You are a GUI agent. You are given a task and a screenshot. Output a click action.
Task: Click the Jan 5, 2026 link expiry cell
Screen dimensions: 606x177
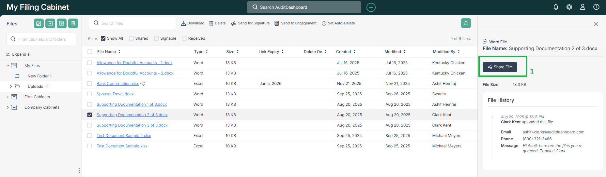pos(271,84)
